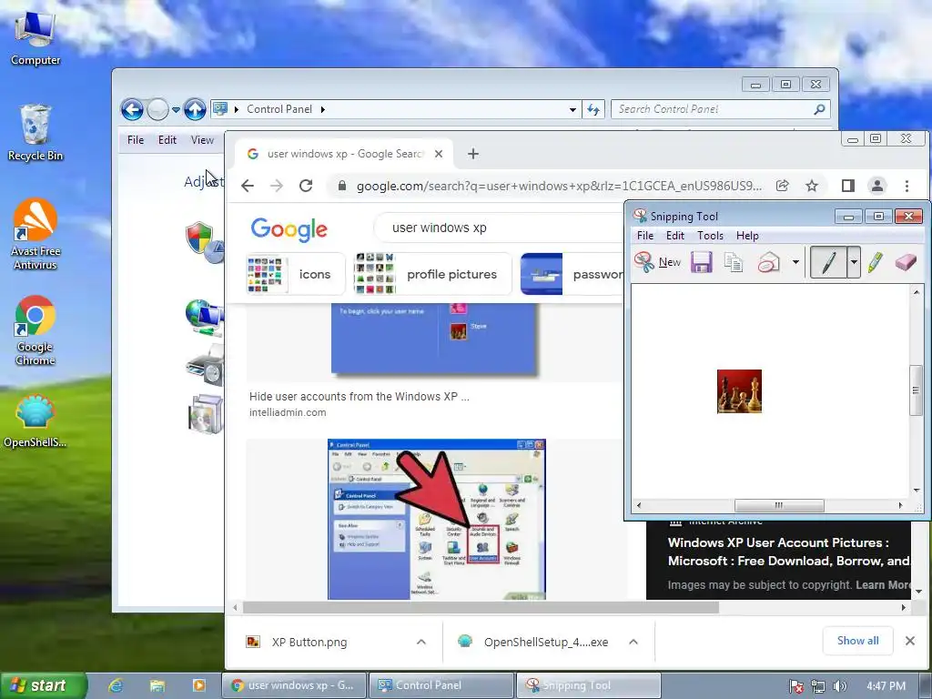Viewport: 932px width, 699px height.
Task: Click 'Learn More' copyright link
Action: (883, 585)
